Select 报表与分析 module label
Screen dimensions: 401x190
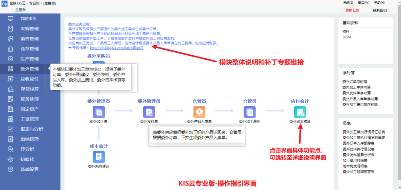click(x=32, y=129)
